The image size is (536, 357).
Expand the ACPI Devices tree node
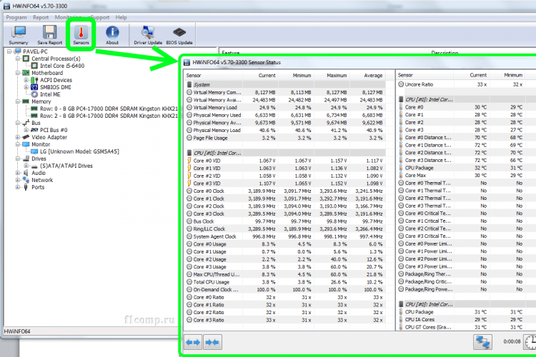tap(26, 80)
